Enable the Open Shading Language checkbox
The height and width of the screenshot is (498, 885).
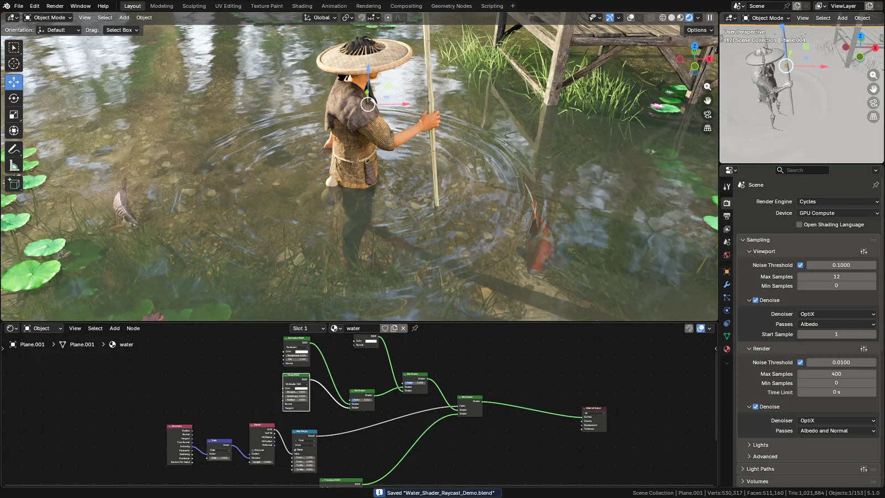pos(799,224)
